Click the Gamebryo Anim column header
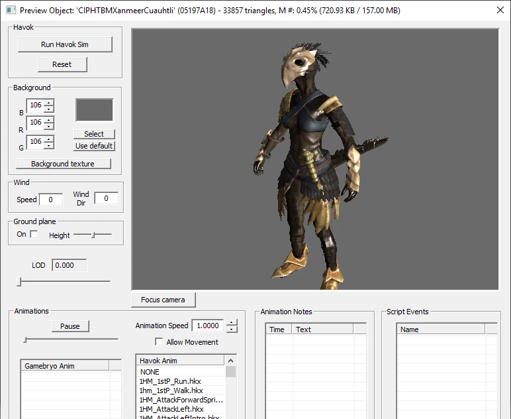 coord(65,366)
